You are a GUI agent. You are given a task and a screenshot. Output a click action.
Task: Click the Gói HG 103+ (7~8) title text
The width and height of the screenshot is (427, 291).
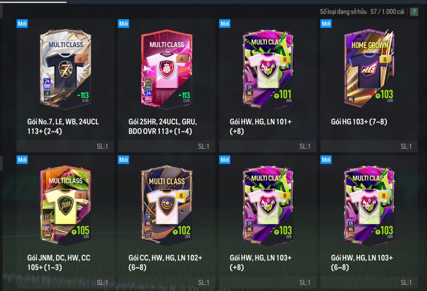(x=359, y=122)
